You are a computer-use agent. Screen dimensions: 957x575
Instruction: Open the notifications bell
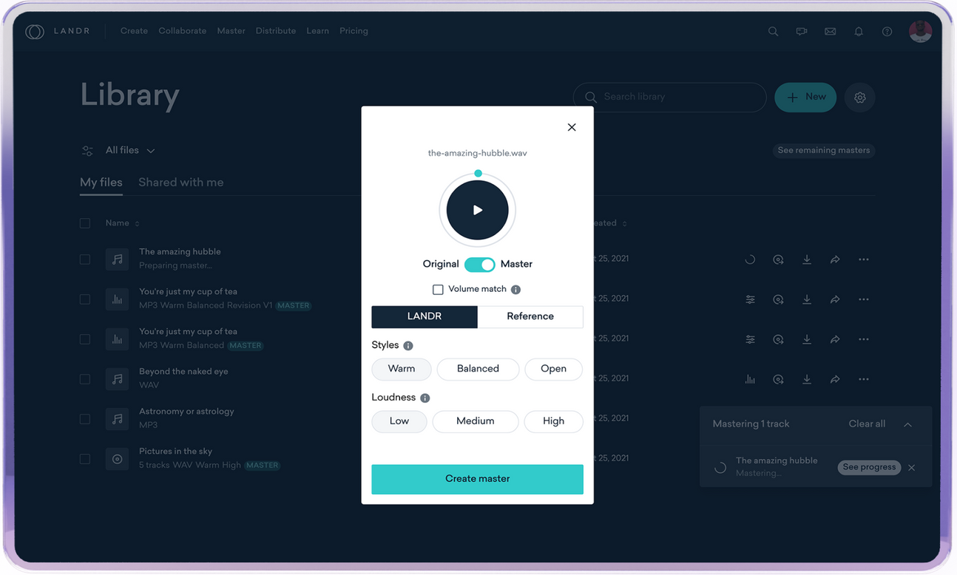pyautogui.click(x=859, y=32)
